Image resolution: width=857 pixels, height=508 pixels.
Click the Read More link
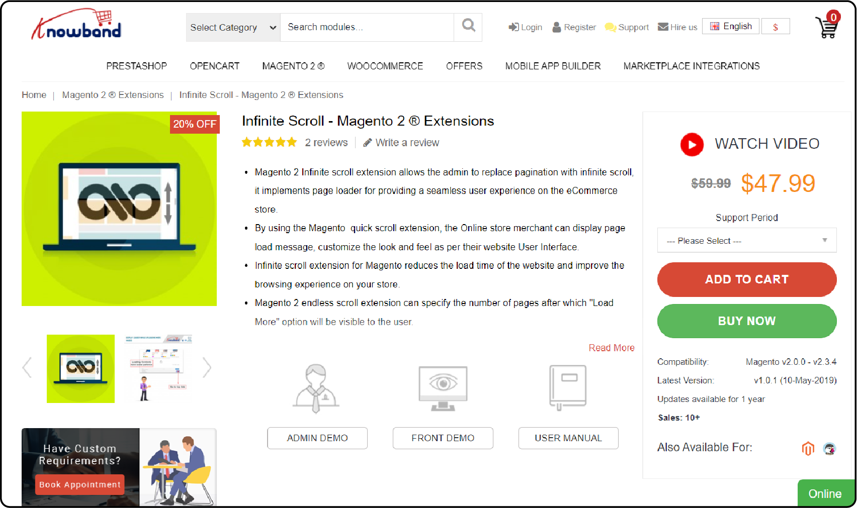click(x=612, y=348)
